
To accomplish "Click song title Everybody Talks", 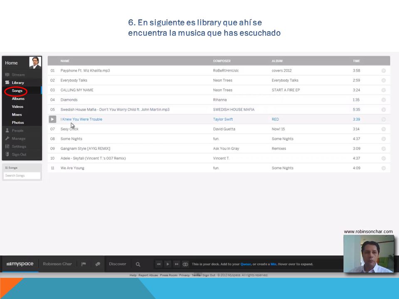I will click(x=74, y=80).
